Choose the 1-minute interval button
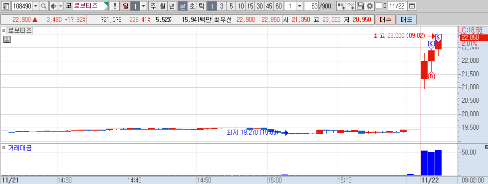Screen dimensions: 488x184 pyautogui.click(x=212, y=6)
